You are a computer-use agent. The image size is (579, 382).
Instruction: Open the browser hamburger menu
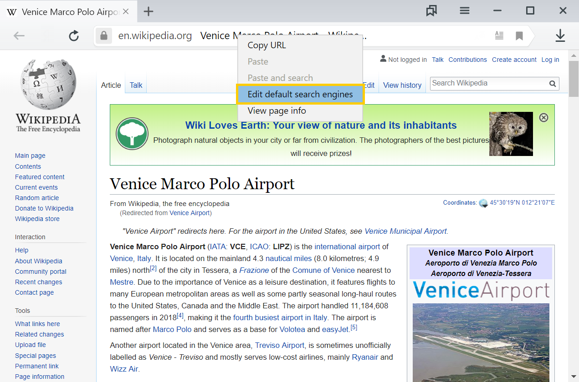pyautogui.click(x=465, y=11)
